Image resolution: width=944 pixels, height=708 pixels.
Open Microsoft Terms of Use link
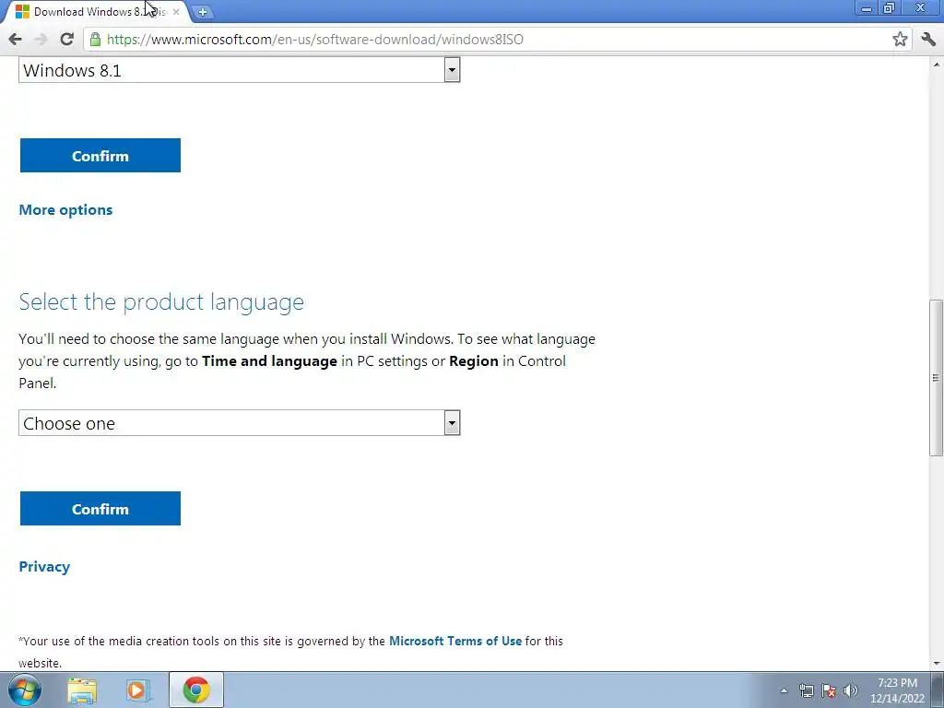tap(455, 642)
